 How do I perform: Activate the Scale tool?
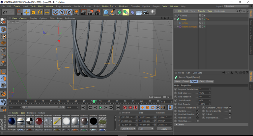pyautogui.click(x=33, y=12)
